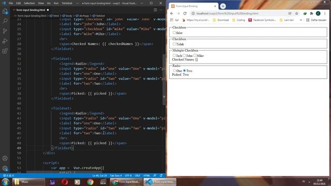Screen dimensions: 331x186
Task: Open the Go menu
Action: [x=49, y=3]
